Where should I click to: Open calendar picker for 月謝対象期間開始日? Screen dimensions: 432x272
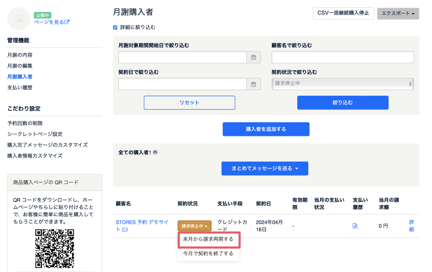(253, 57)
